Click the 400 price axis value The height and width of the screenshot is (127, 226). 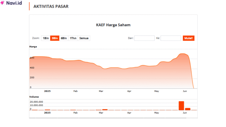click(32, 68)
